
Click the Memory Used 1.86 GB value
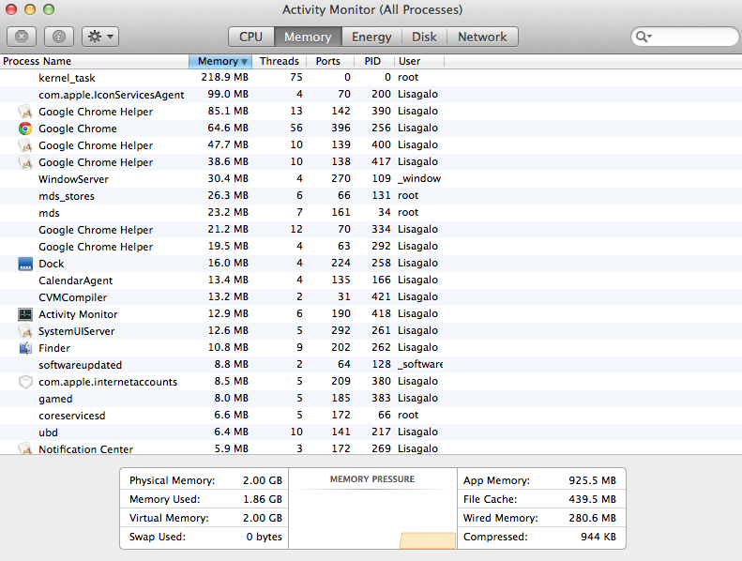(262, 499)
